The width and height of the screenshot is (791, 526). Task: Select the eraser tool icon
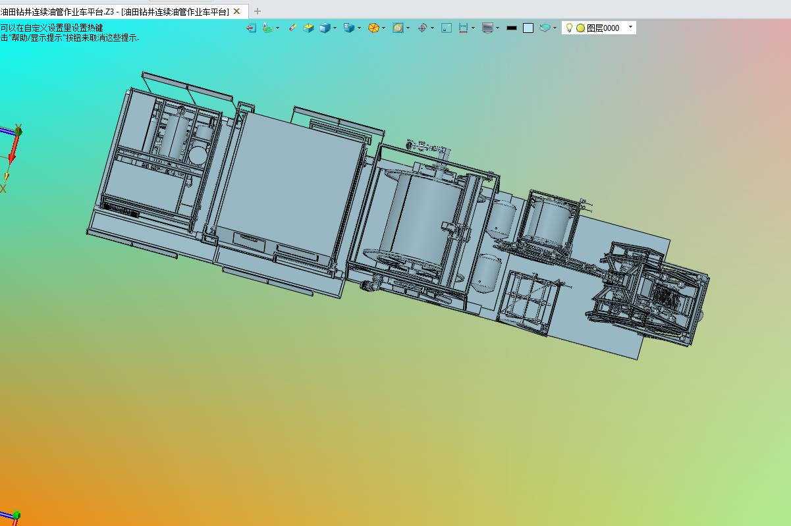click(x=292, y=28)
